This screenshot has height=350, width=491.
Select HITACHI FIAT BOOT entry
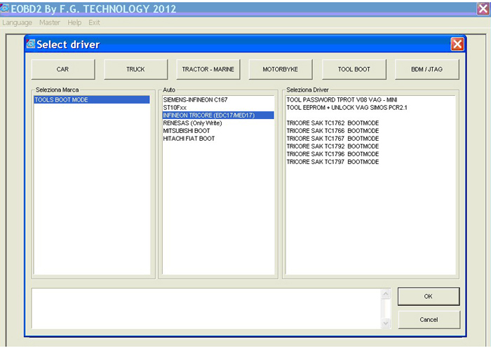point(218,139)
